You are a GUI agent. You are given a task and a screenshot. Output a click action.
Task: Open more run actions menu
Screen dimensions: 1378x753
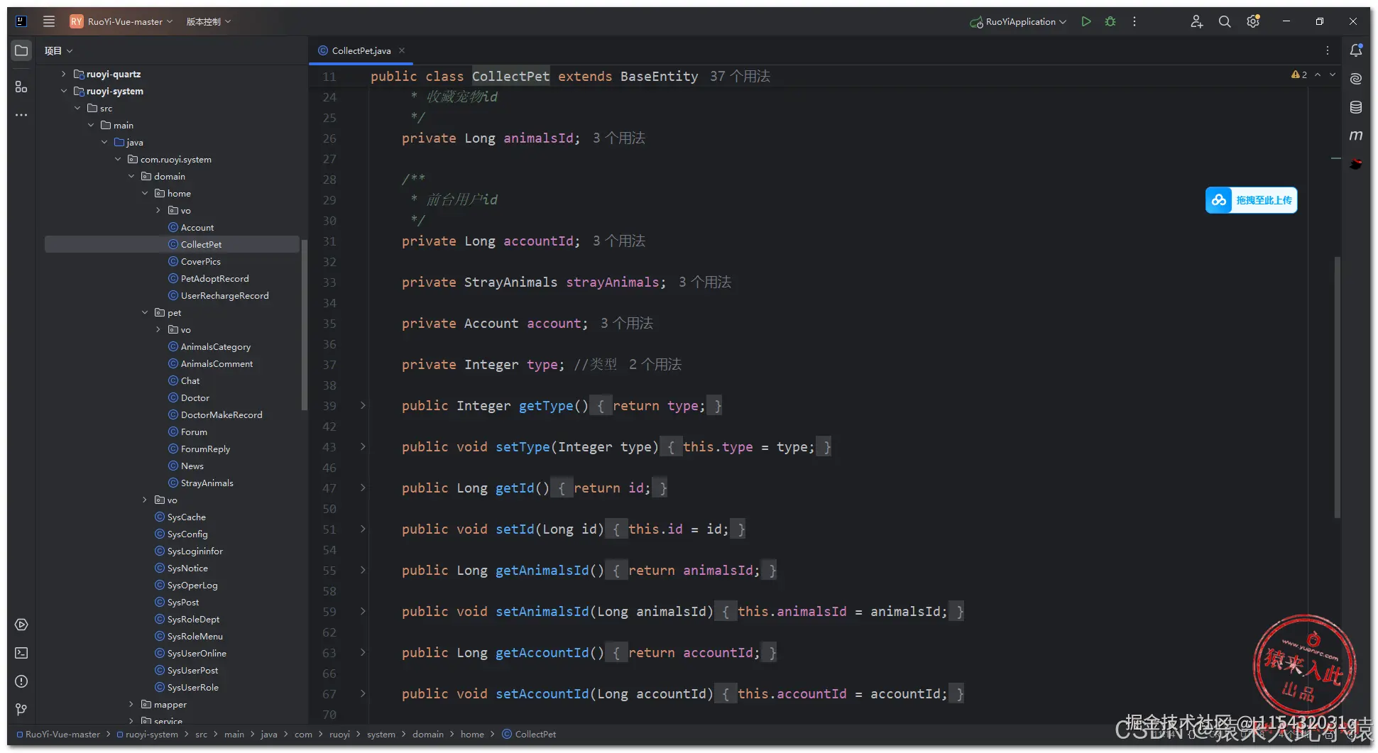click(x=1134, y=21)
